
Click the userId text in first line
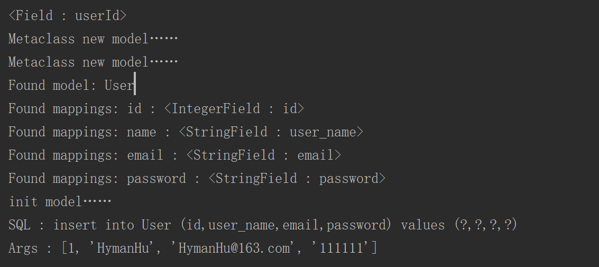(97, 15)
